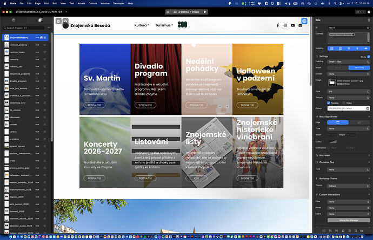Add a new page with the plus icon
The height and width of the screenshot is (240, 373).
[x=49, y=28]
